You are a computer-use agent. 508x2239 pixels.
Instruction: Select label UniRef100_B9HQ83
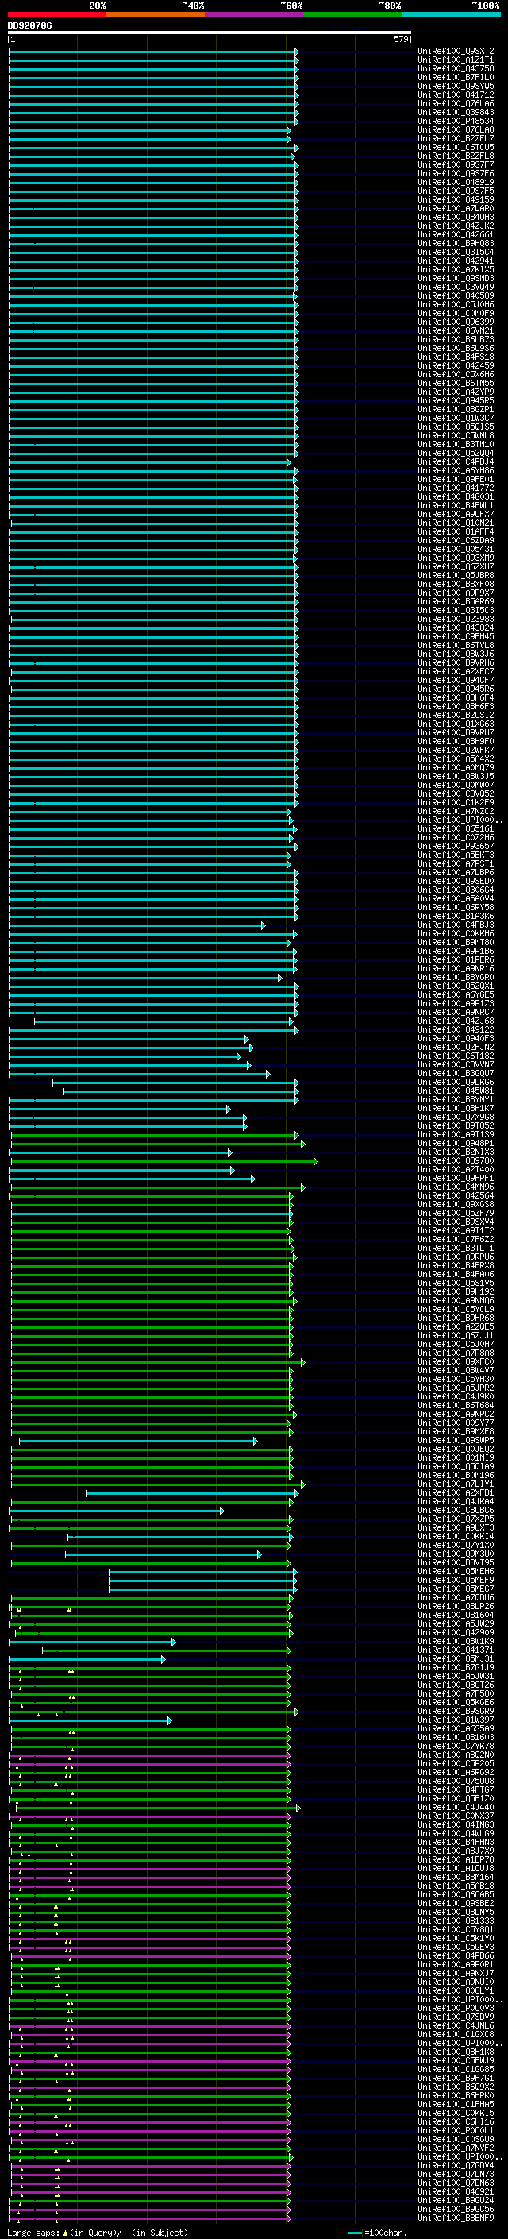click(x=456, y=243)
